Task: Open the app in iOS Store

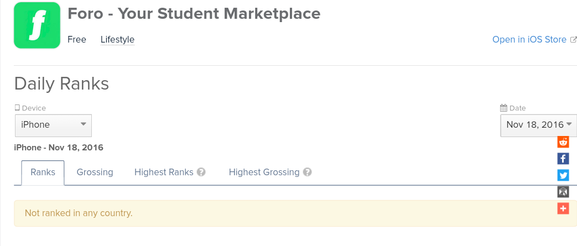Action: pyautogui.click(x=529, y=40)
